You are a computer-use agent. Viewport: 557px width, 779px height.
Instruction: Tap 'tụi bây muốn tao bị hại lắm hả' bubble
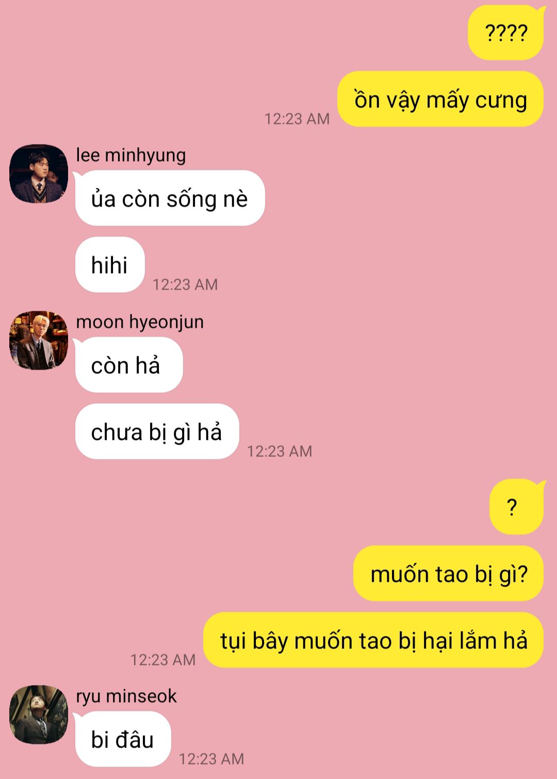374,640
